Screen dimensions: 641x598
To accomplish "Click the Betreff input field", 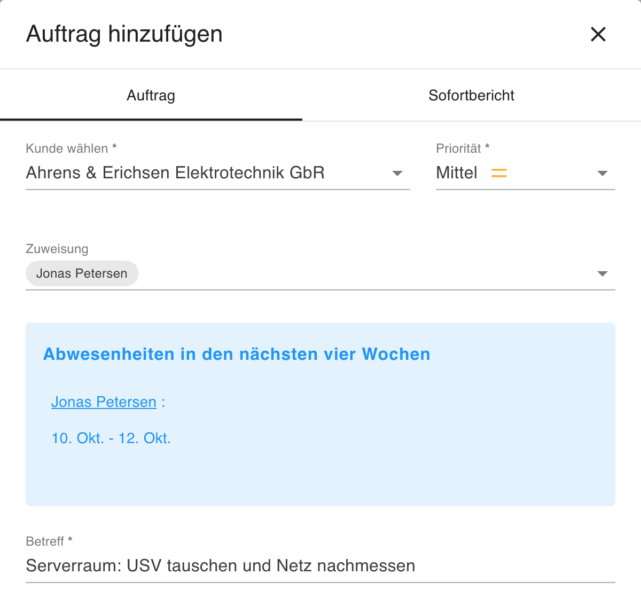I will click(320, 566).
